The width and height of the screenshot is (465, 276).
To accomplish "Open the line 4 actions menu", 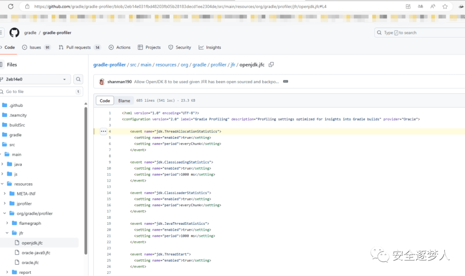I will (x=103, y=131).
